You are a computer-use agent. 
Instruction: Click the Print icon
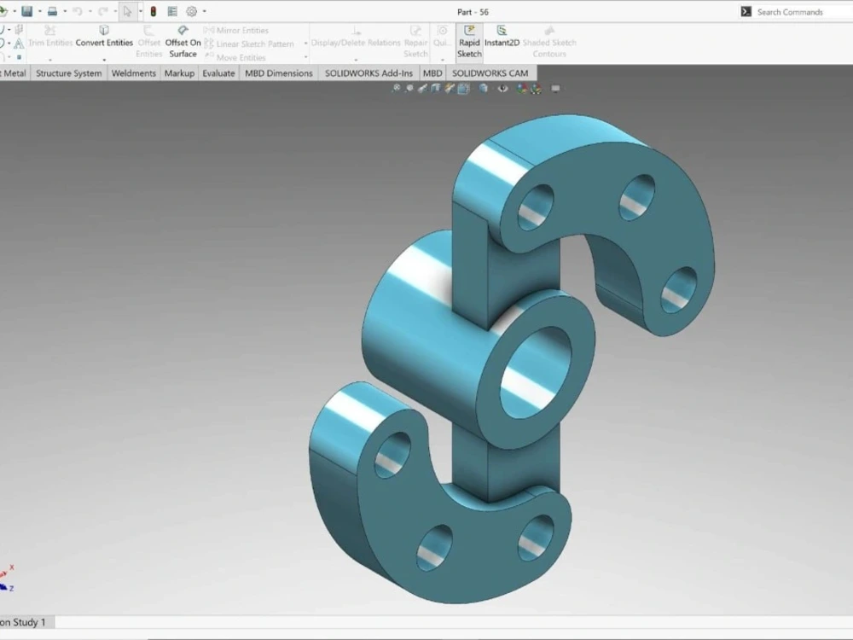click(x=52, y=11)
